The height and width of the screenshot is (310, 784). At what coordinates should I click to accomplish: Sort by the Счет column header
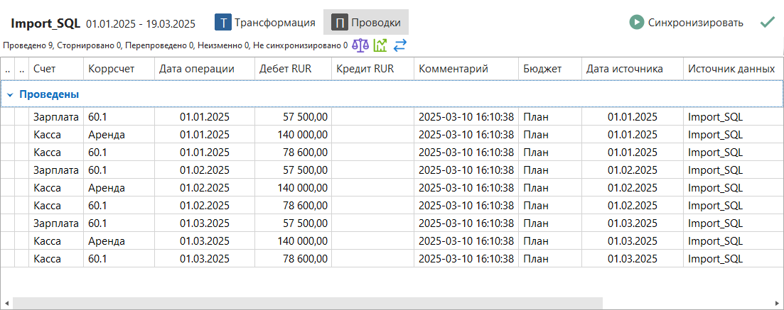[44, 69]
